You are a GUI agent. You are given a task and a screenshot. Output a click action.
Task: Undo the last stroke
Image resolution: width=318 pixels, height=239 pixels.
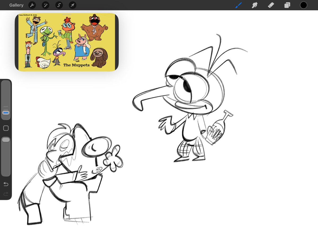6,184
